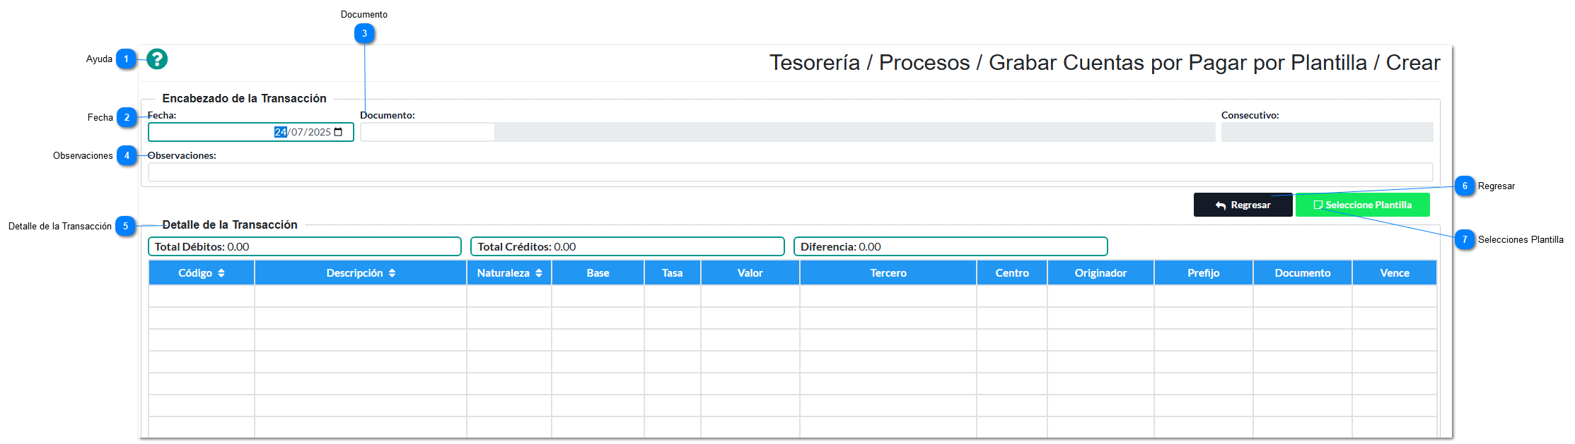Sort table by Naturaleza column arrows
This screenshot has width=1575, height=444.
pos(539,273)
